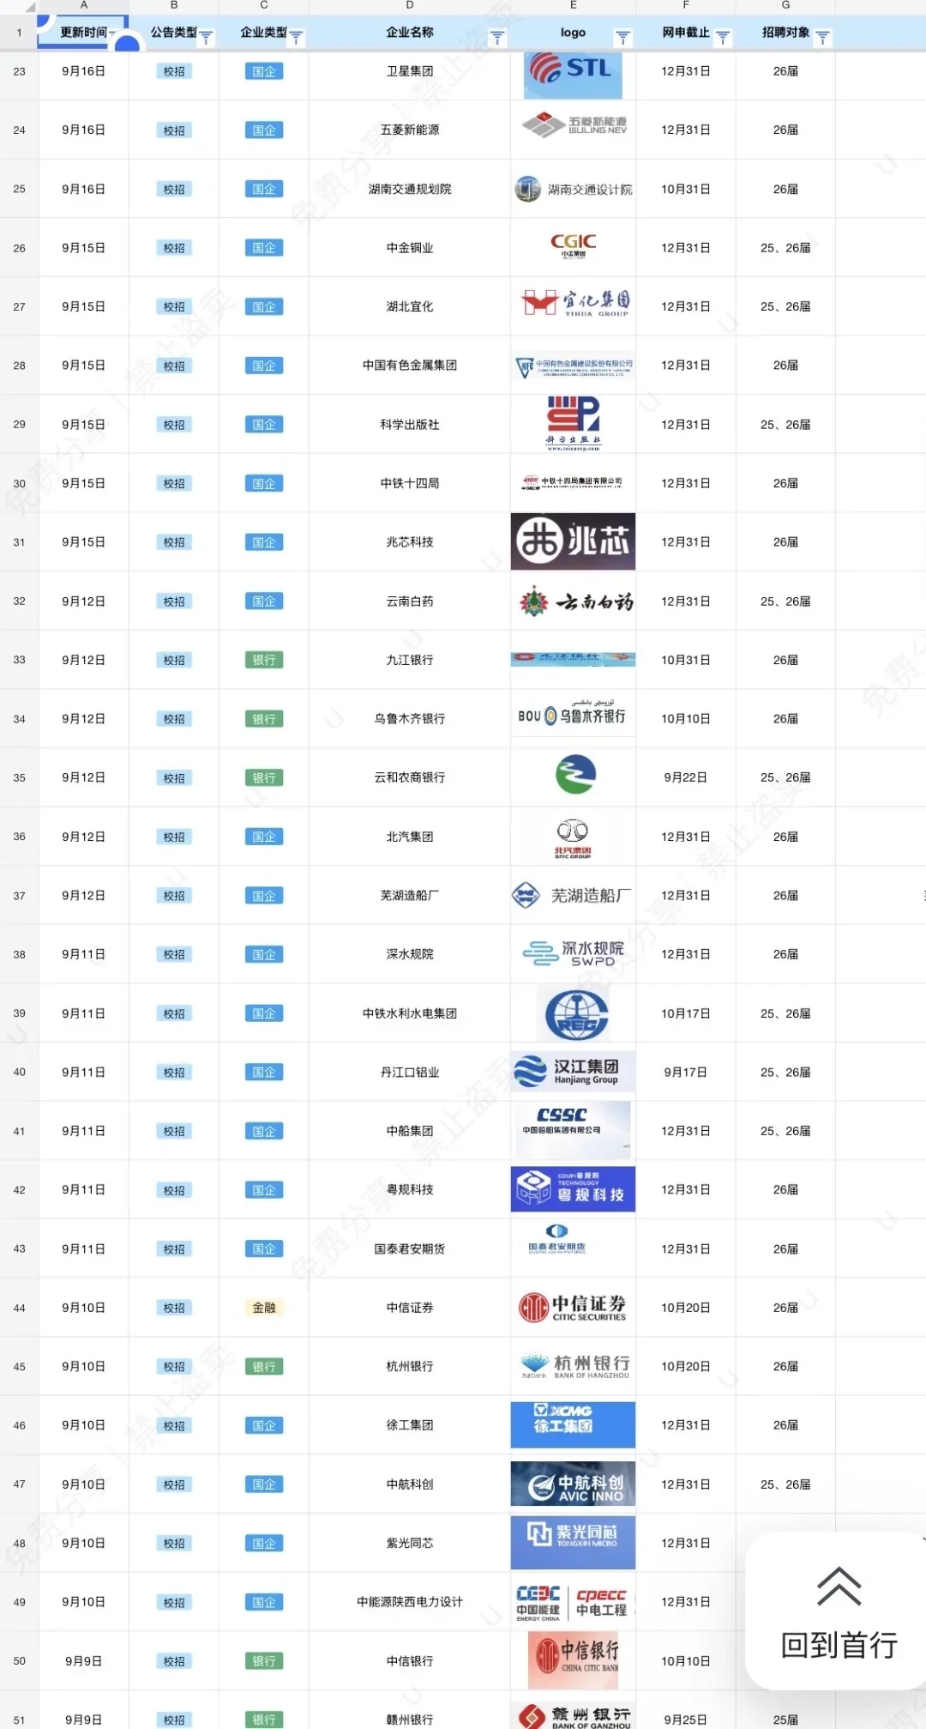Click the 粤规科技 logo image
Viewport: 926px width, 1729px height.
[x=573, y=1188]
